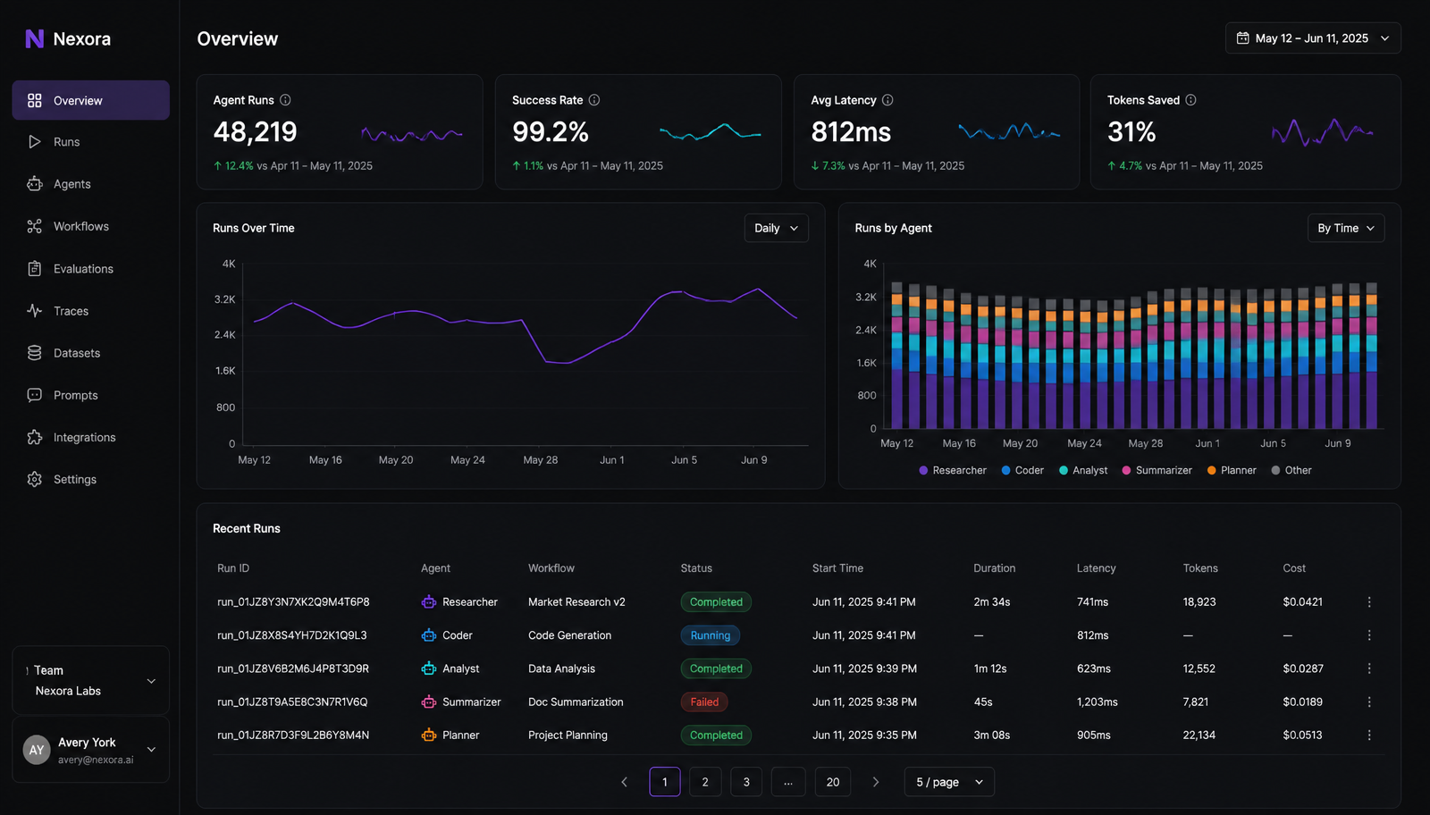Click run ID run_01JZ8Y3N7XK2Q9M4T6P8

coord(293,602)
